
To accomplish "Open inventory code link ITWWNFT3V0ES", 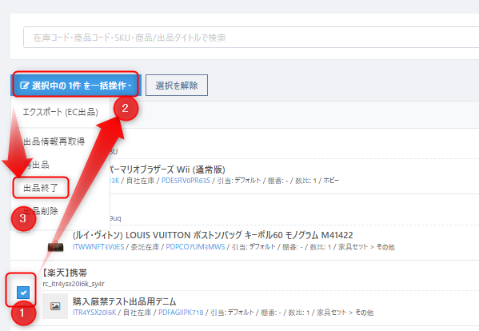I will pos(98,247).
